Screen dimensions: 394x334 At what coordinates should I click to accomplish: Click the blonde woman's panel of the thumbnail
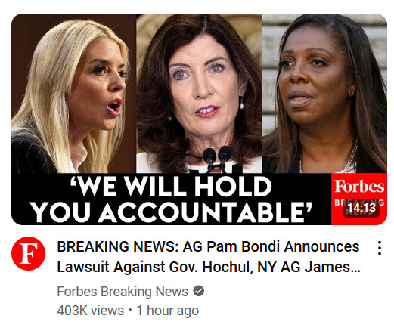(x=74, y=93)
